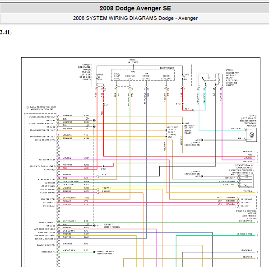Click the "YEL/DK BLU" wire label at output 8
This screenshot has height=267, width=269.
(x=246, y=250)
